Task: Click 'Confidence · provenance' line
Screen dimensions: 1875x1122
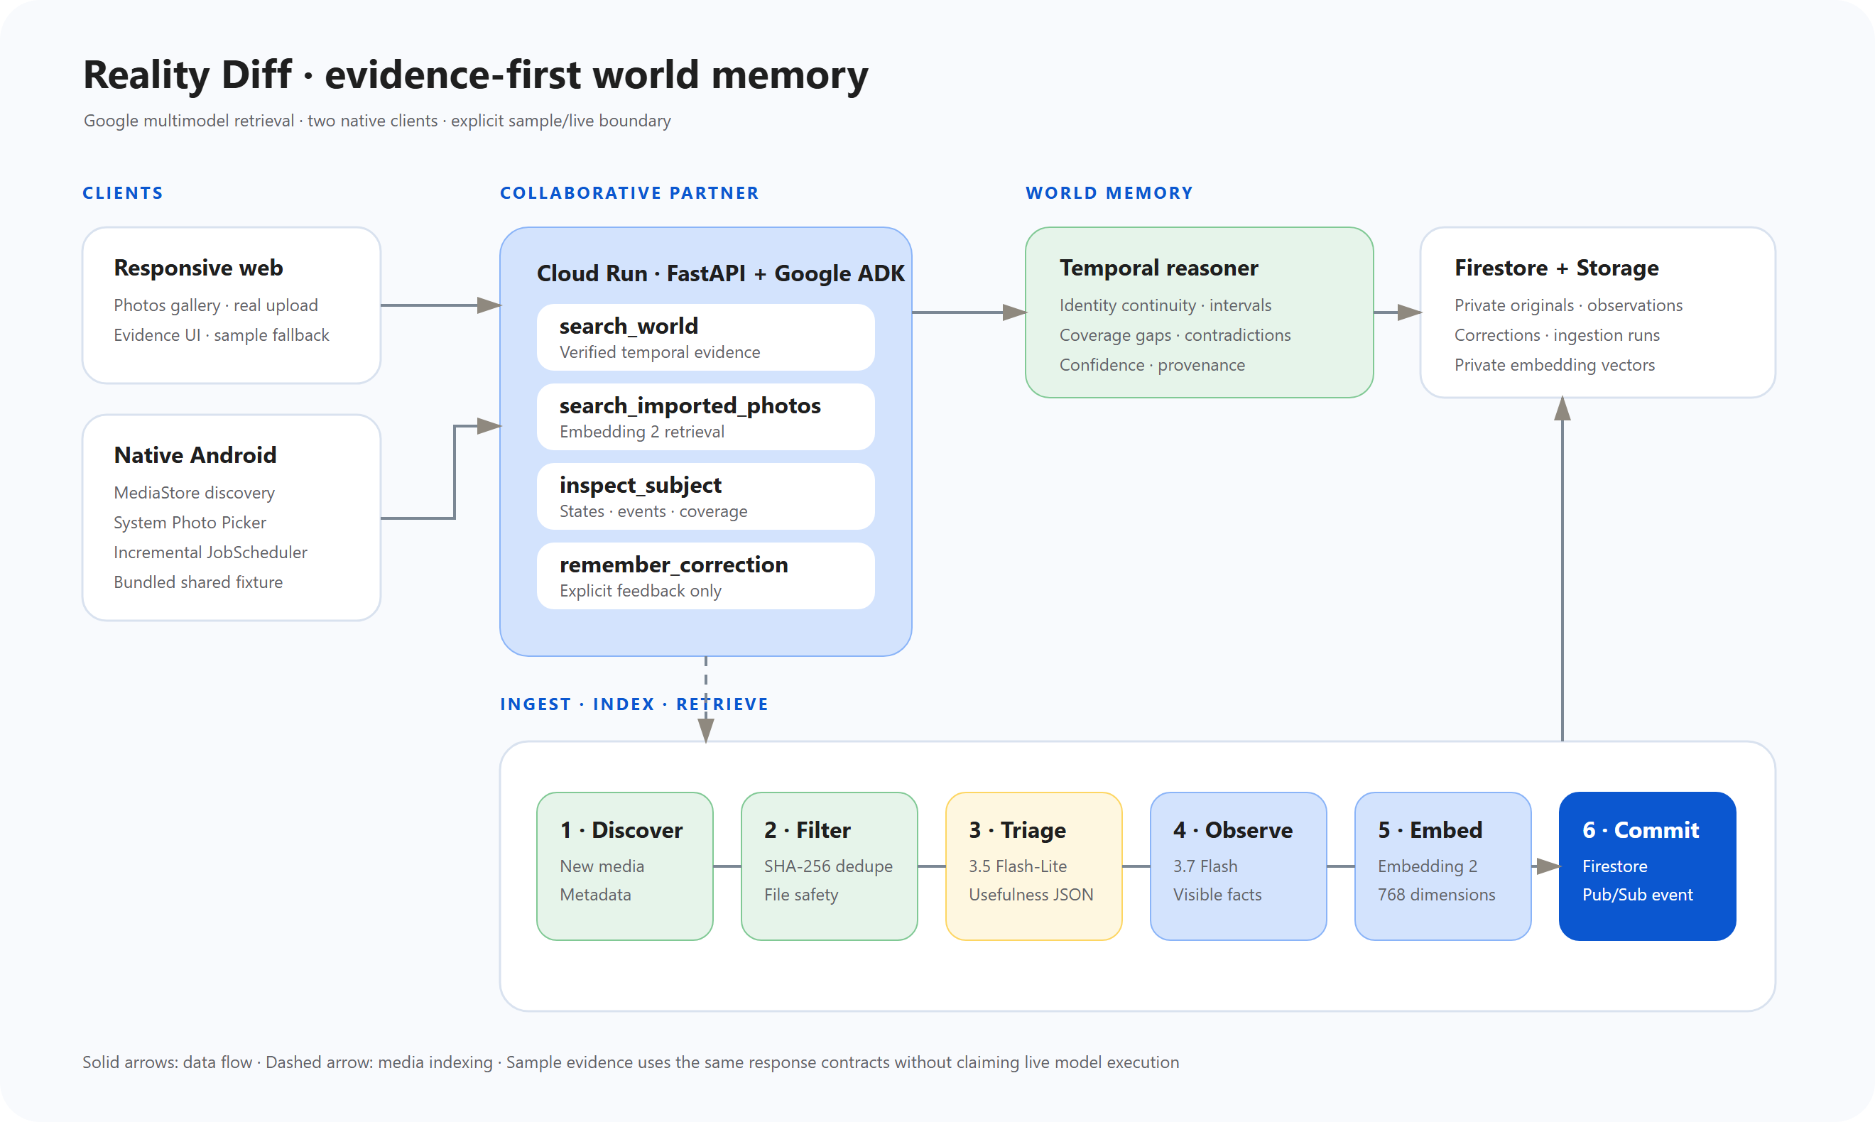Action: click(x=1151, y=365)
